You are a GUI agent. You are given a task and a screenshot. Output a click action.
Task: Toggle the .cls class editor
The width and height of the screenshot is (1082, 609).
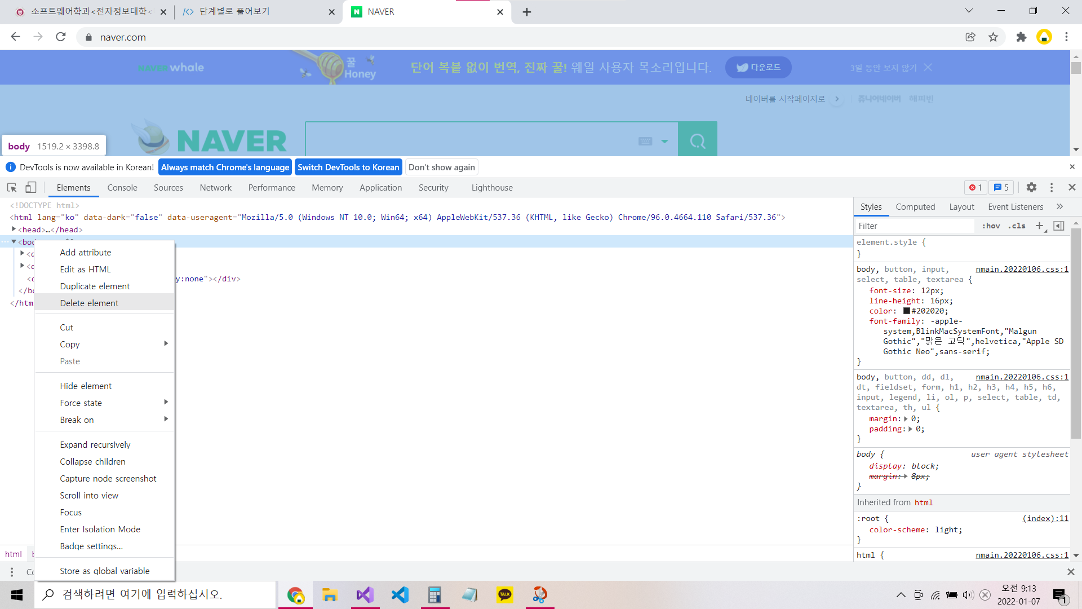[x=1017, y=226]
